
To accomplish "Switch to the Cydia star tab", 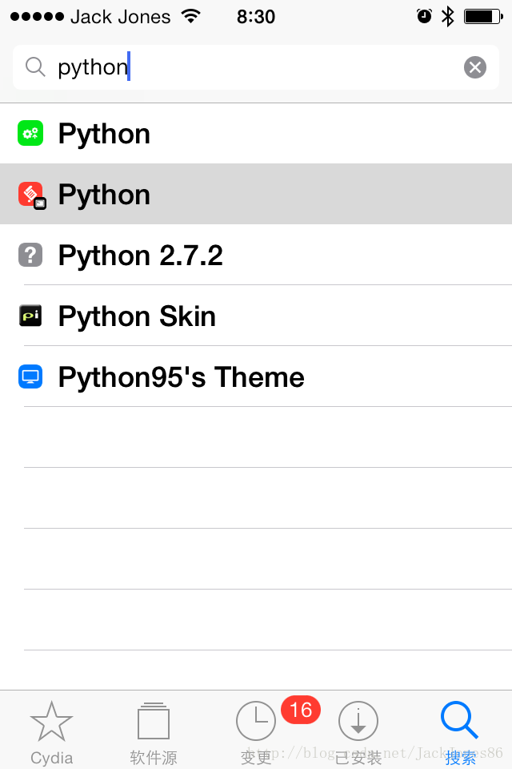I will (51, 732).
